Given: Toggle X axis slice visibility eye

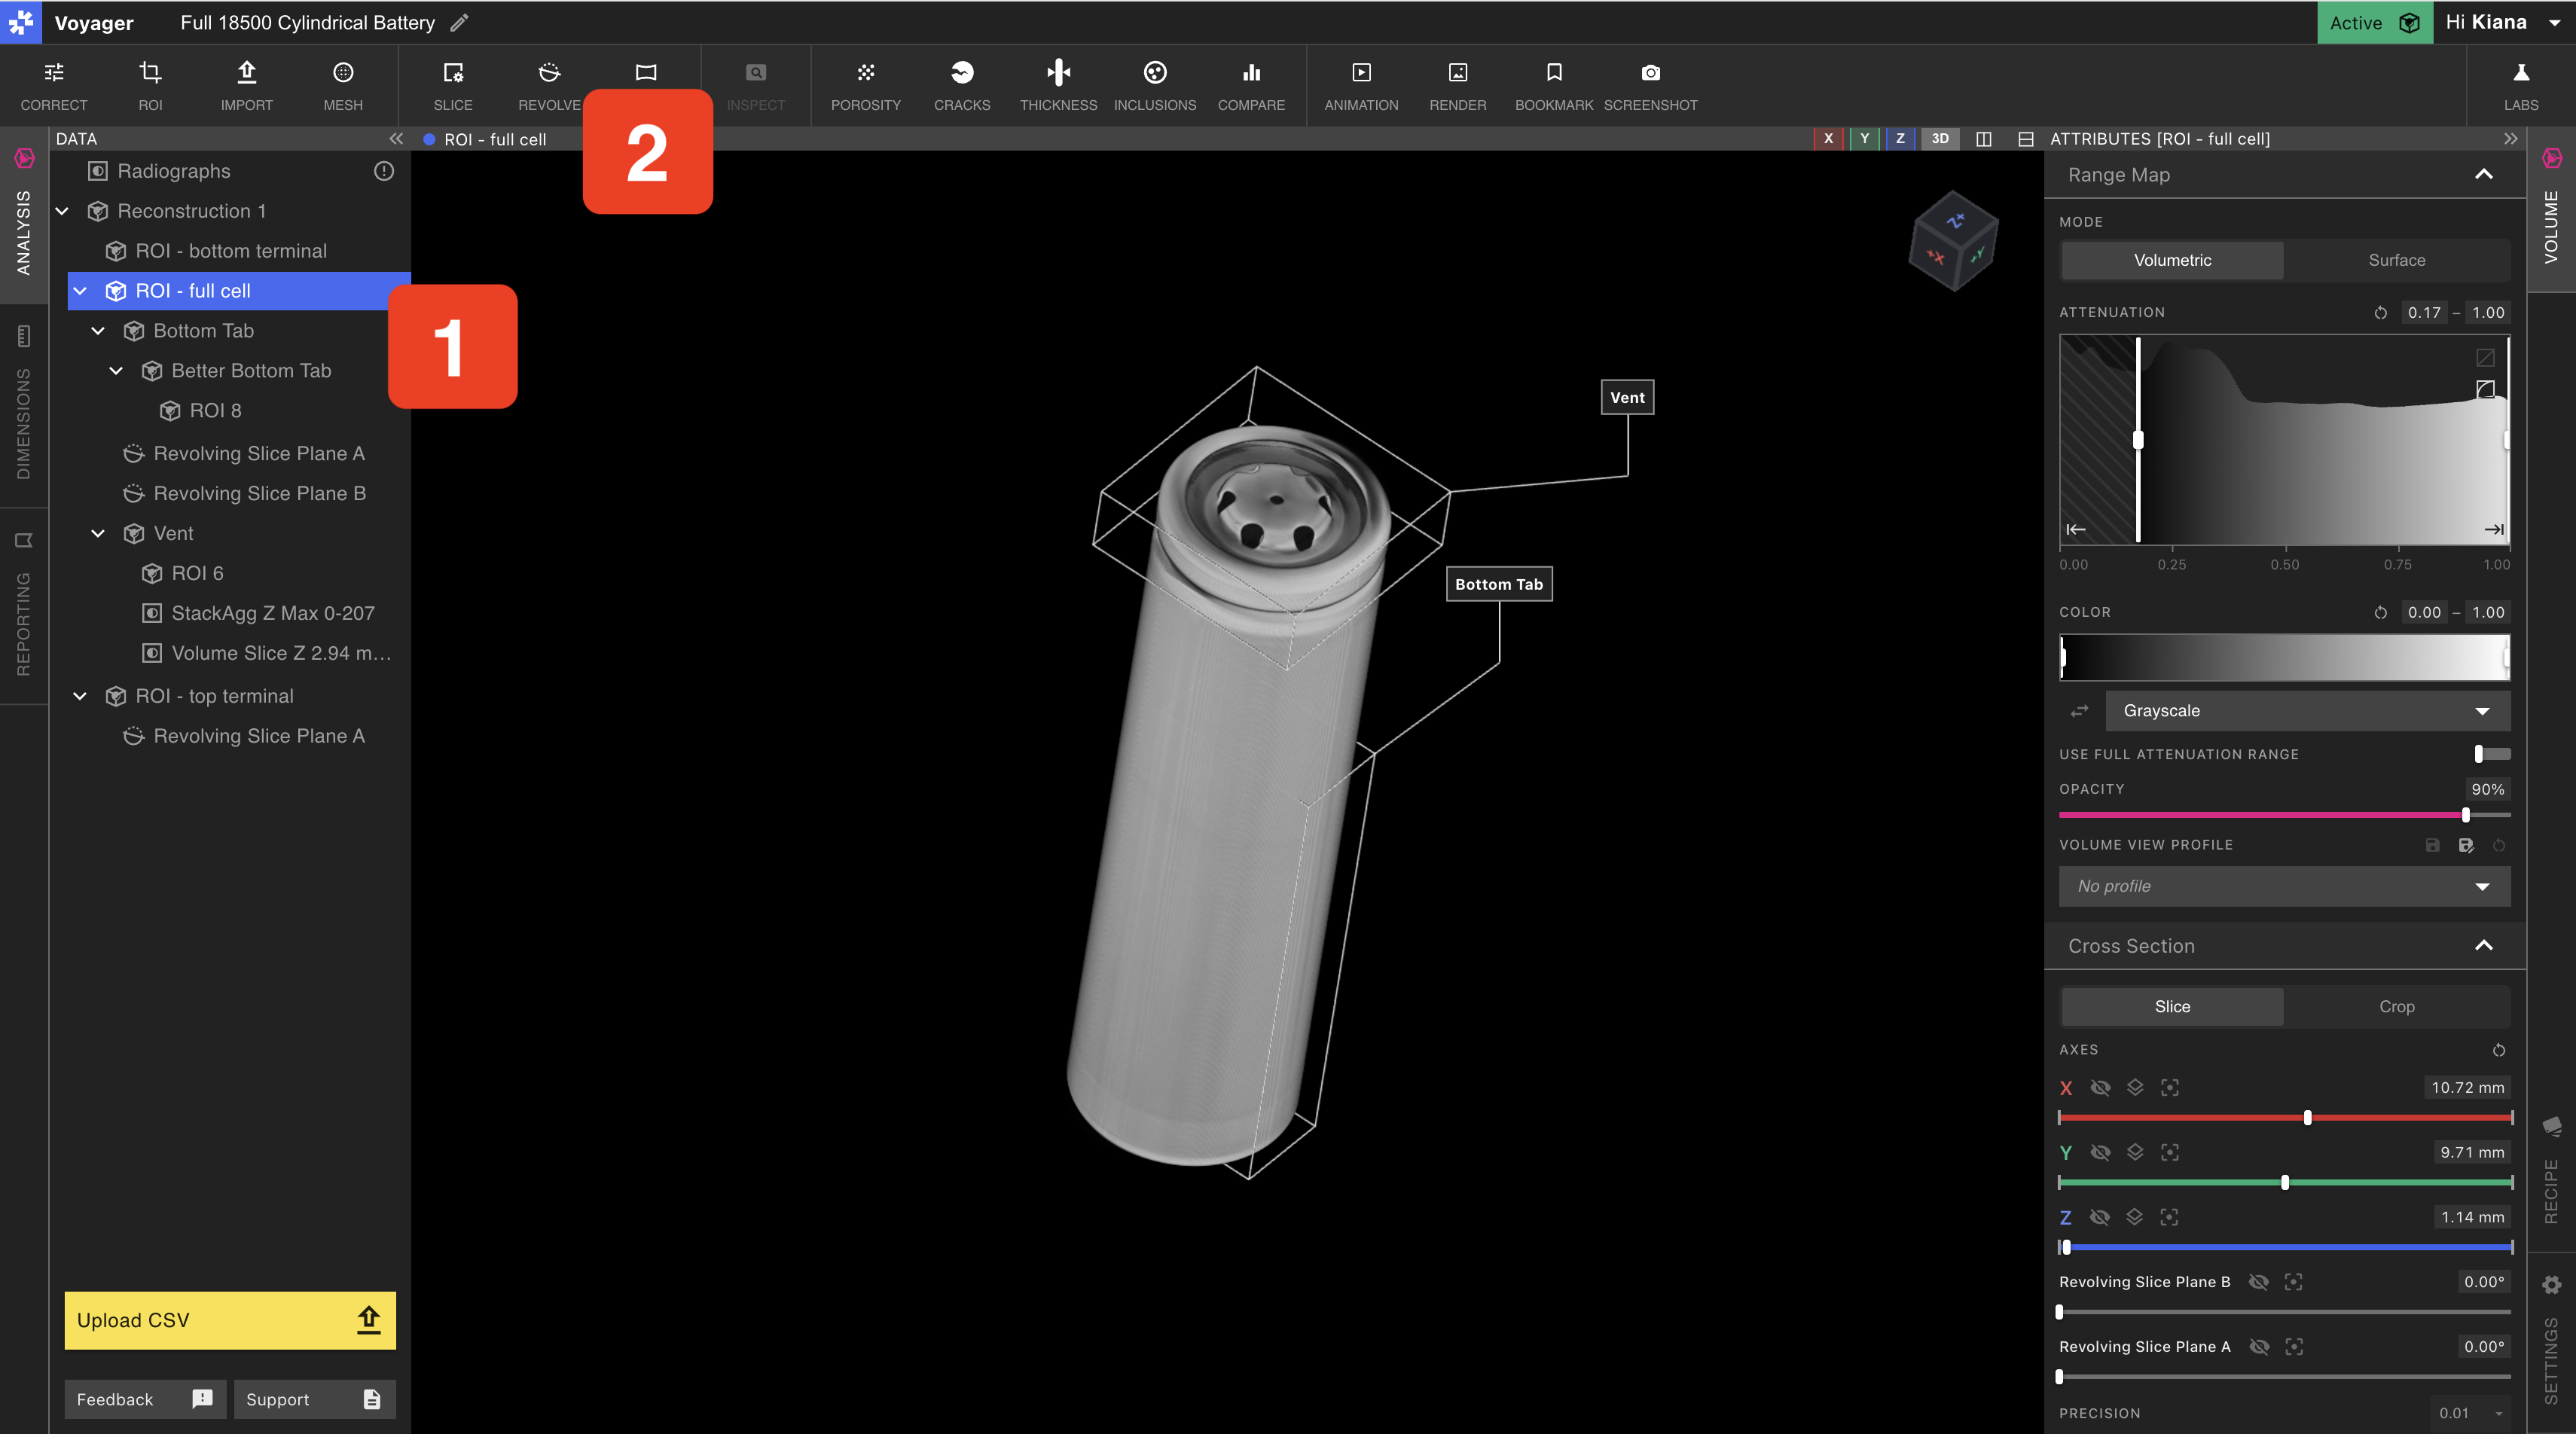Looking at the screenshot, I should (2100, 1088).
